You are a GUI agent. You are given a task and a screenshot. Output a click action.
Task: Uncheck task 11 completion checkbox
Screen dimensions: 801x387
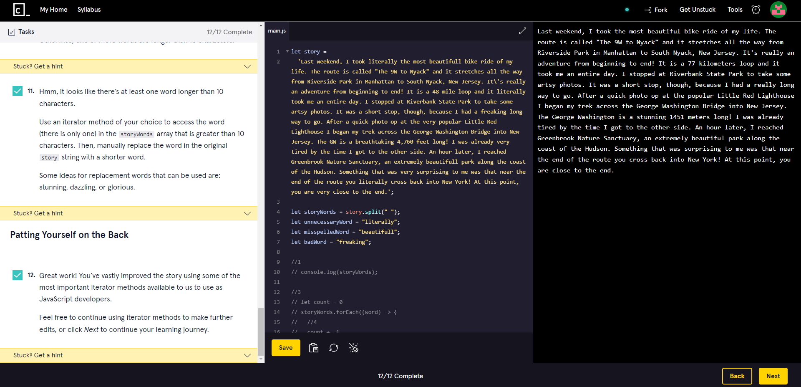[18, 91]
